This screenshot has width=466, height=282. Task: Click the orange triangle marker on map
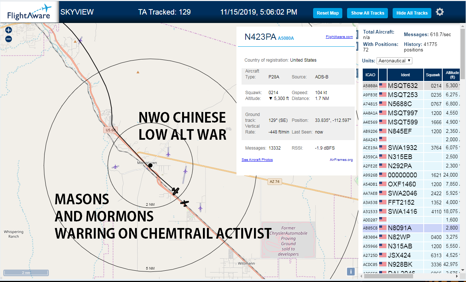click(x=138, y=72)
